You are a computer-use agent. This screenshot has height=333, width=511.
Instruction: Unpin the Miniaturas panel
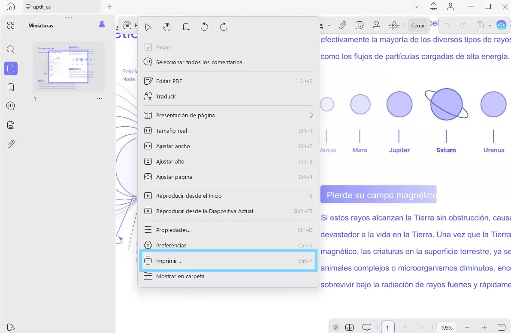[102, 25]
